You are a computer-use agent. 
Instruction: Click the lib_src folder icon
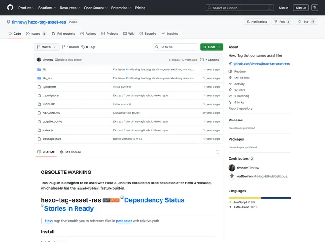[x=39, y=78]
